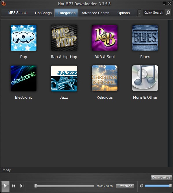173x193 pixels.
Task: Click the Download button
Action: pyautogui.click(x=125, y=186)
